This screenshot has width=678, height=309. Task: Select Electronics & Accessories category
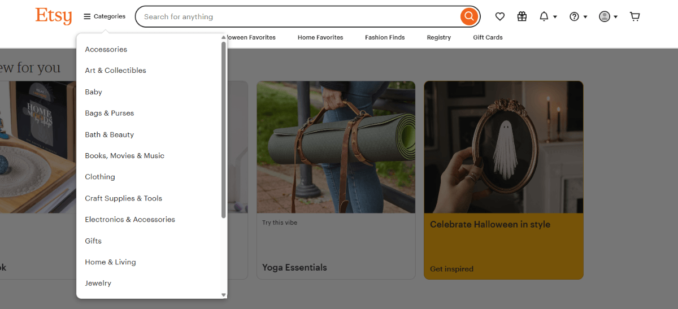(130, 219)
